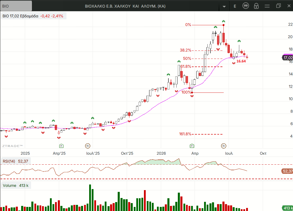Click the restore window icon
The image size is (293, 211).
[278, 6]
